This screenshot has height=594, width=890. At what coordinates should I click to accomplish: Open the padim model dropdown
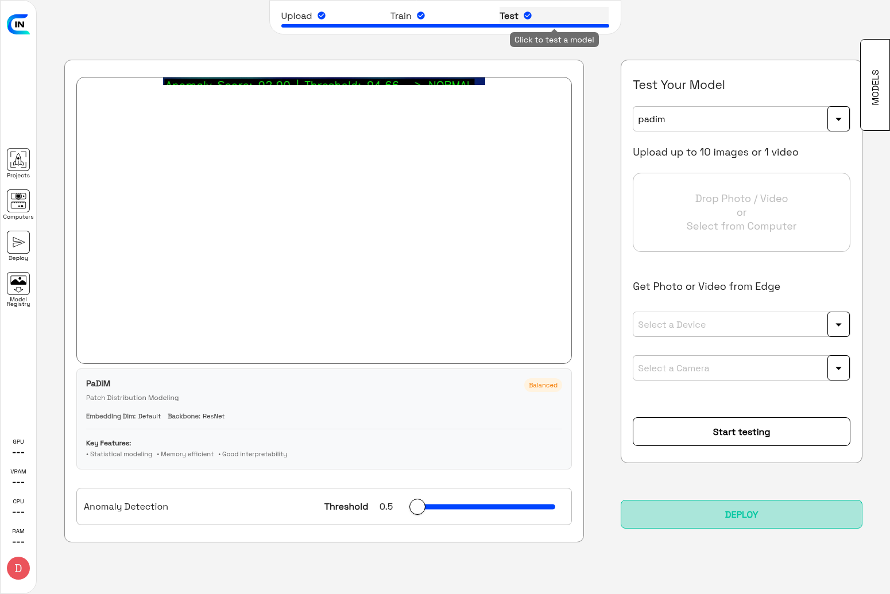pos(838,119)
